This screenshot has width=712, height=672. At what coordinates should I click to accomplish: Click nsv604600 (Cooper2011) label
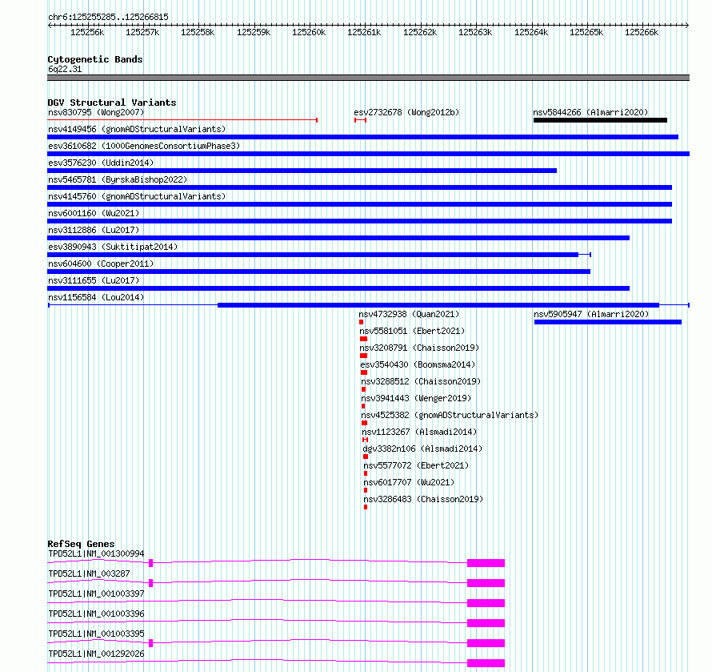(x=101, y=264)
